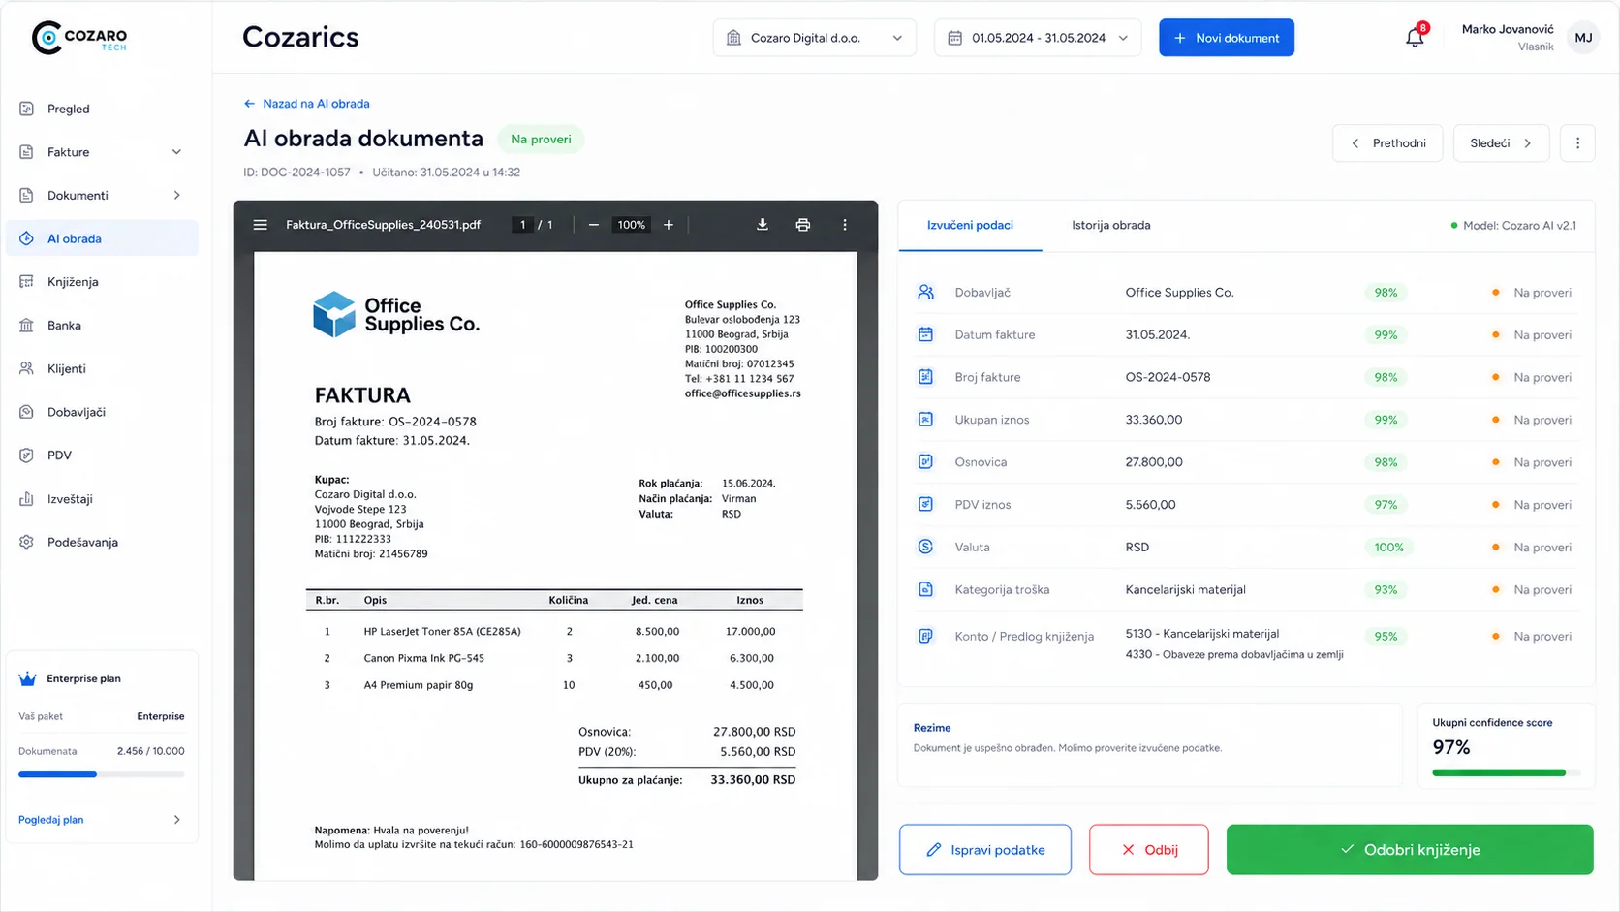Open the Pogledaj plan link
1620x912 pixels.
pos(51,820)
